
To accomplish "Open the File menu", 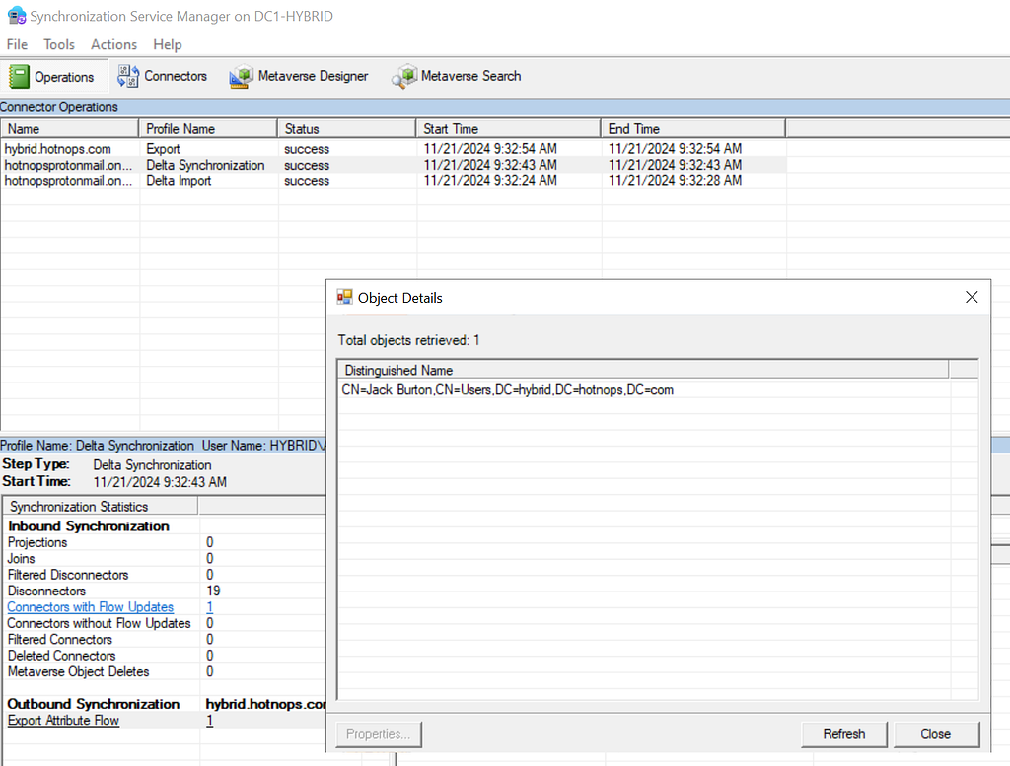I will coord(17,44).
